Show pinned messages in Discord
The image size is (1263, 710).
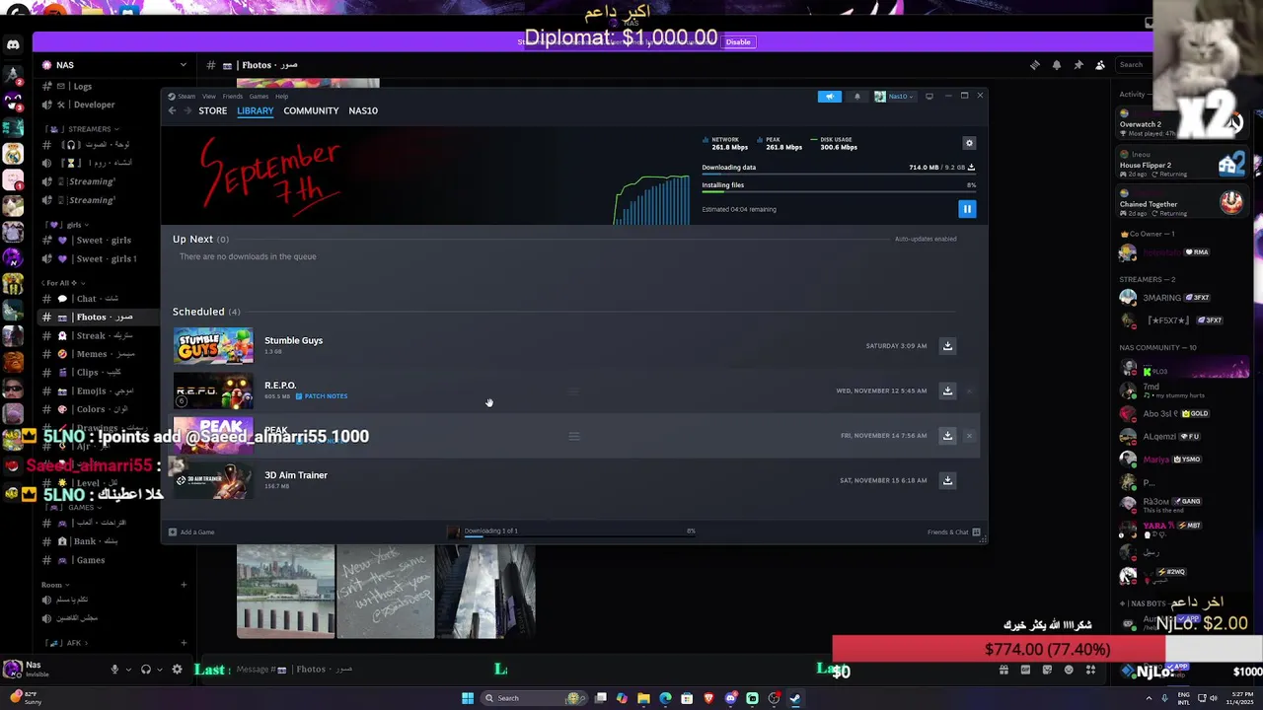1077,65
